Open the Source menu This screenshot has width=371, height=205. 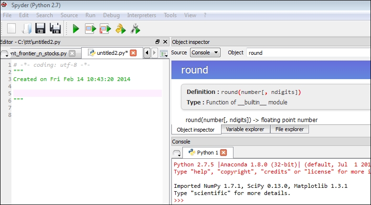69,15
